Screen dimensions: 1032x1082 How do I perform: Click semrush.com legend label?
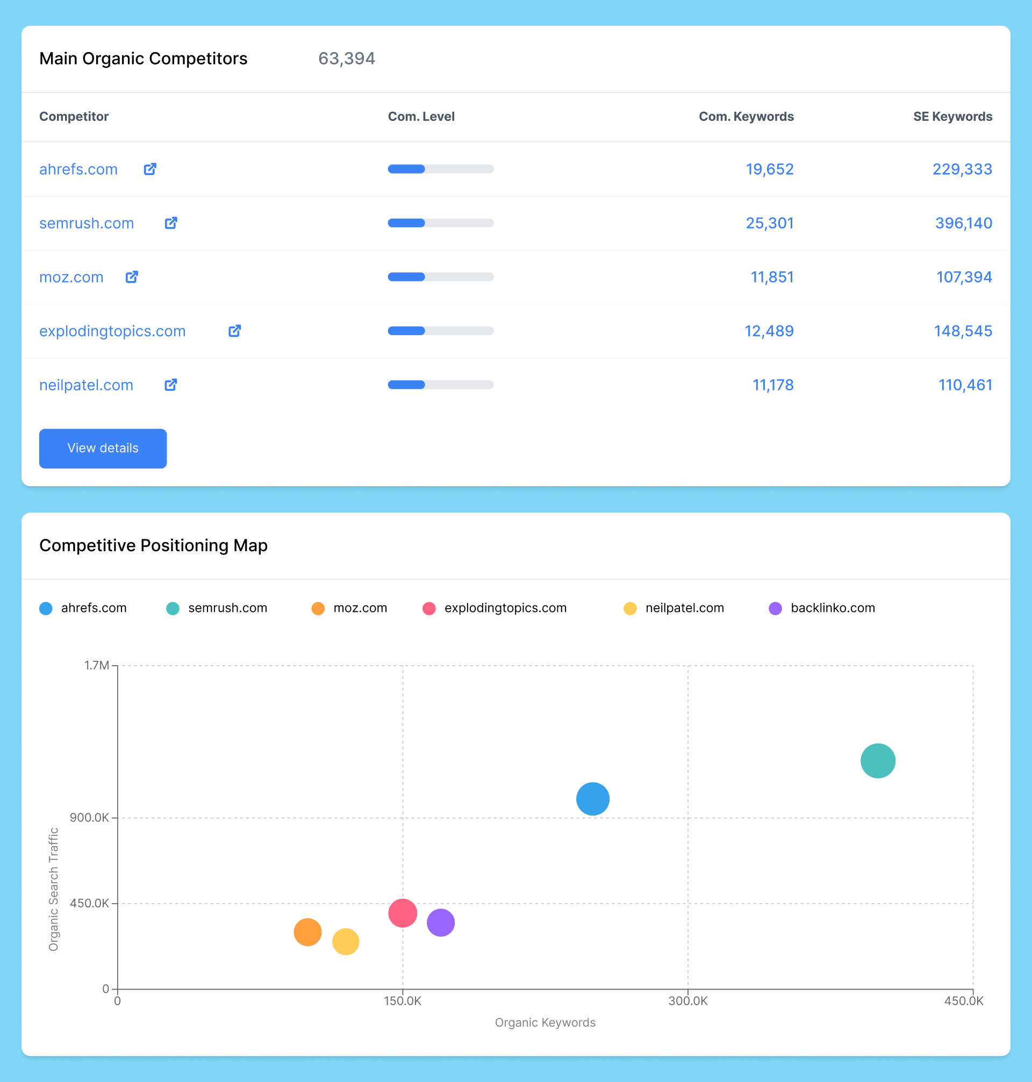tap(228, 608)
